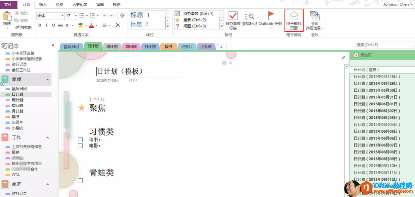Image resolution: width=415 pixels, height=197 pixels.
Task: Open the Johnson Chen account dropdown
Action: (x=398, y=4)
